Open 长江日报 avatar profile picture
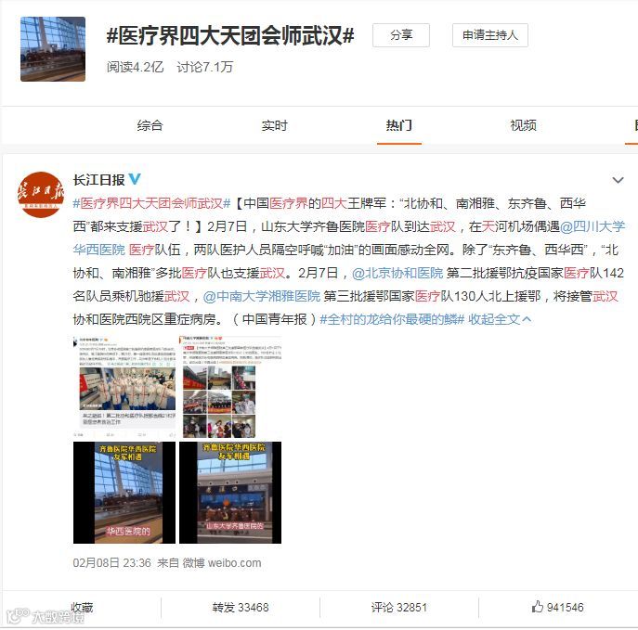638x630 pixels. point(41,195)
